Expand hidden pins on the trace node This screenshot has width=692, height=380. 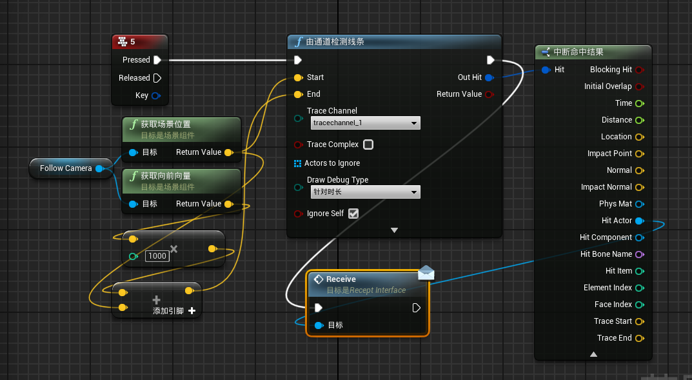click(395, 230)
